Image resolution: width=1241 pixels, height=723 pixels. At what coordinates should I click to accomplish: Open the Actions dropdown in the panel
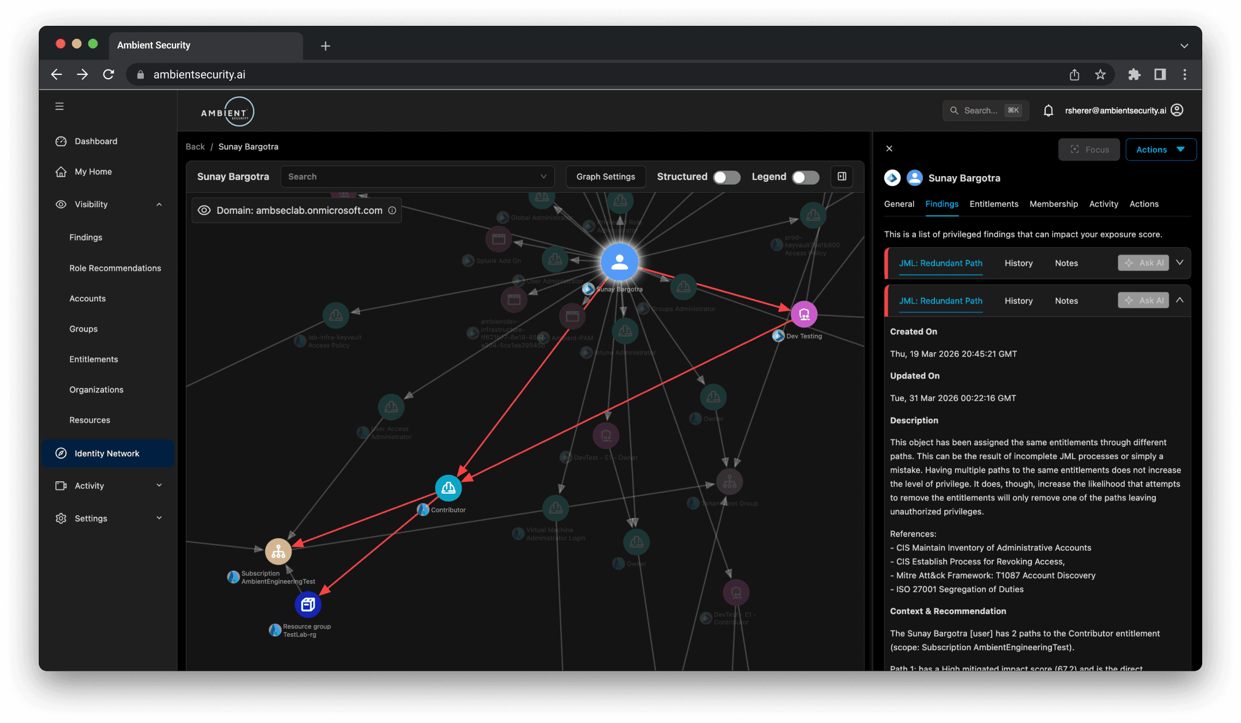(x=1161, y=149)
